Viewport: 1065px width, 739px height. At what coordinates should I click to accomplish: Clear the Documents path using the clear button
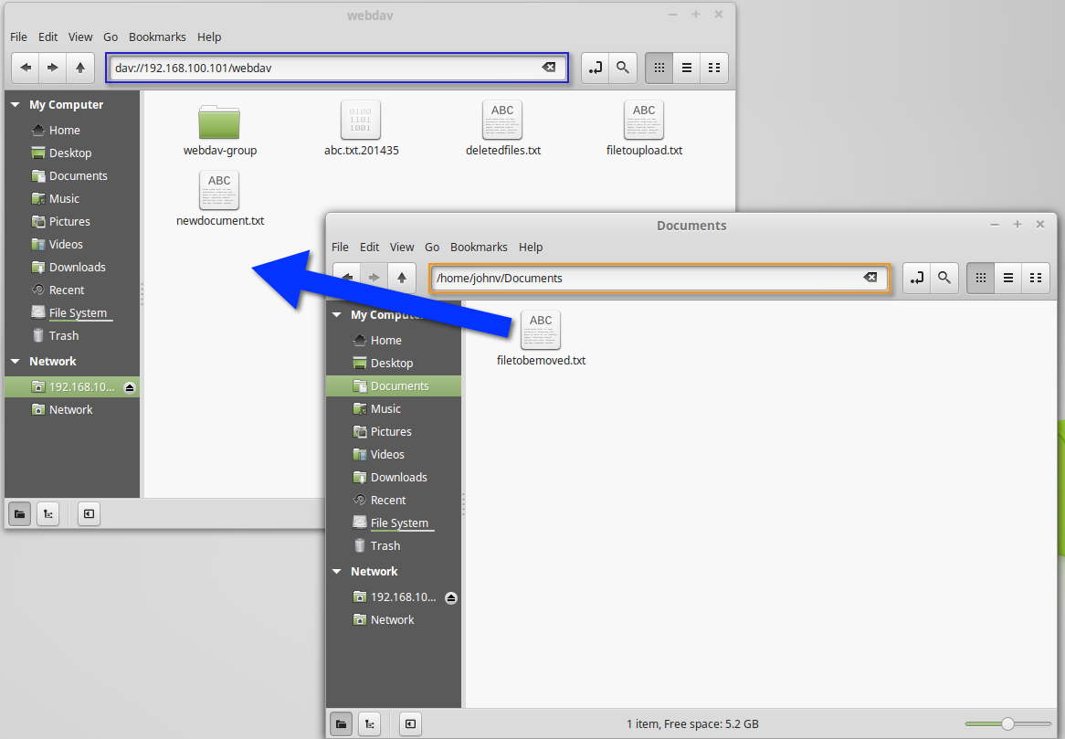[x=870, y=278]
